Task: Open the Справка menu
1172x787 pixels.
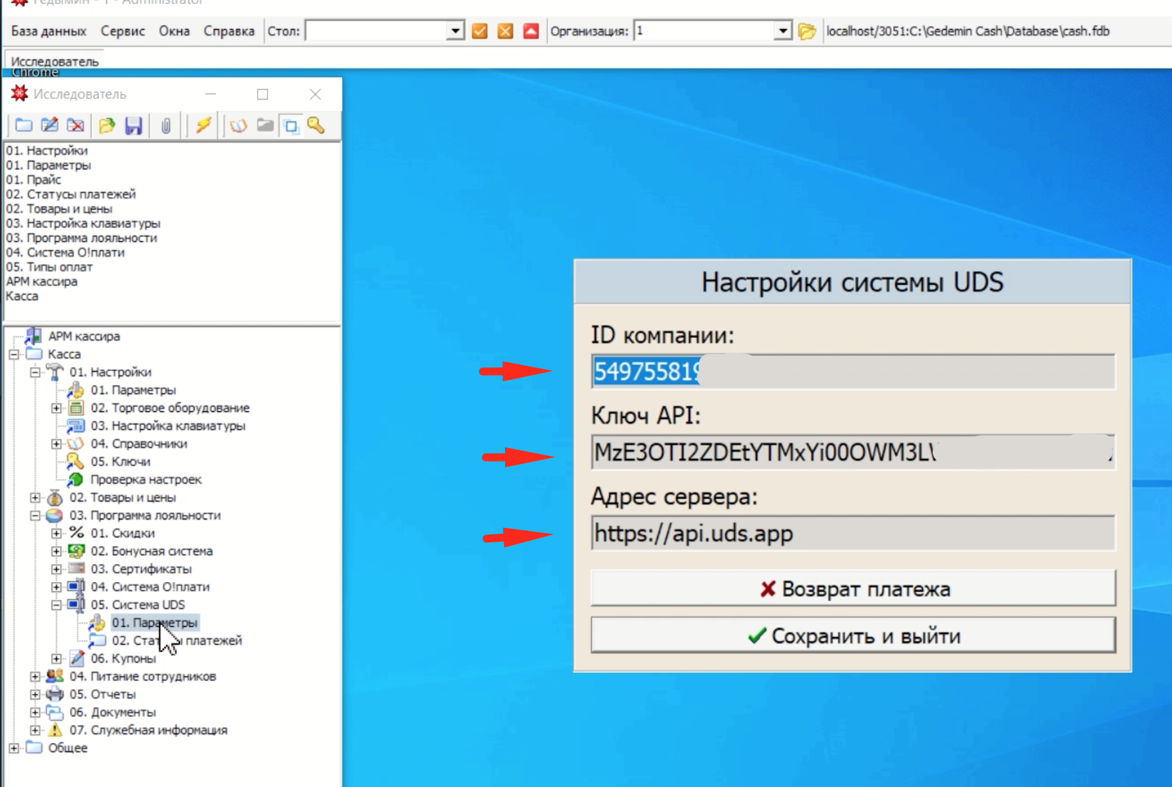Action: coord(229,31)
